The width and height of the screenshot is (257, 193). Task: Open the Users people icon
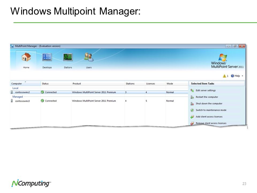[x=89, y=57]
